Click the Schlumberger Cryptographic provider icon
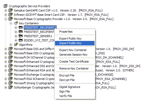This screenshot has height=108, width=142. 11,87
